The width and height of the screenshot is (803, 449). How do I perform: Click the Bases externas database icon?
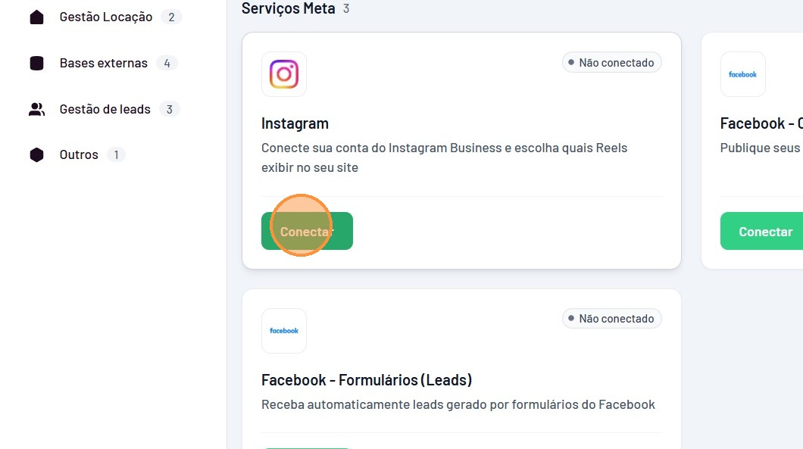36,63
